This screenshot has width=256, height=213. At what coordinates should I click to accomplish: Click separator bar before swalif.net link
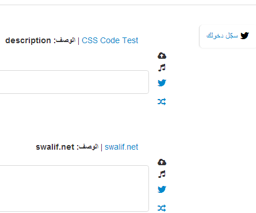click(x=101, y=147)
